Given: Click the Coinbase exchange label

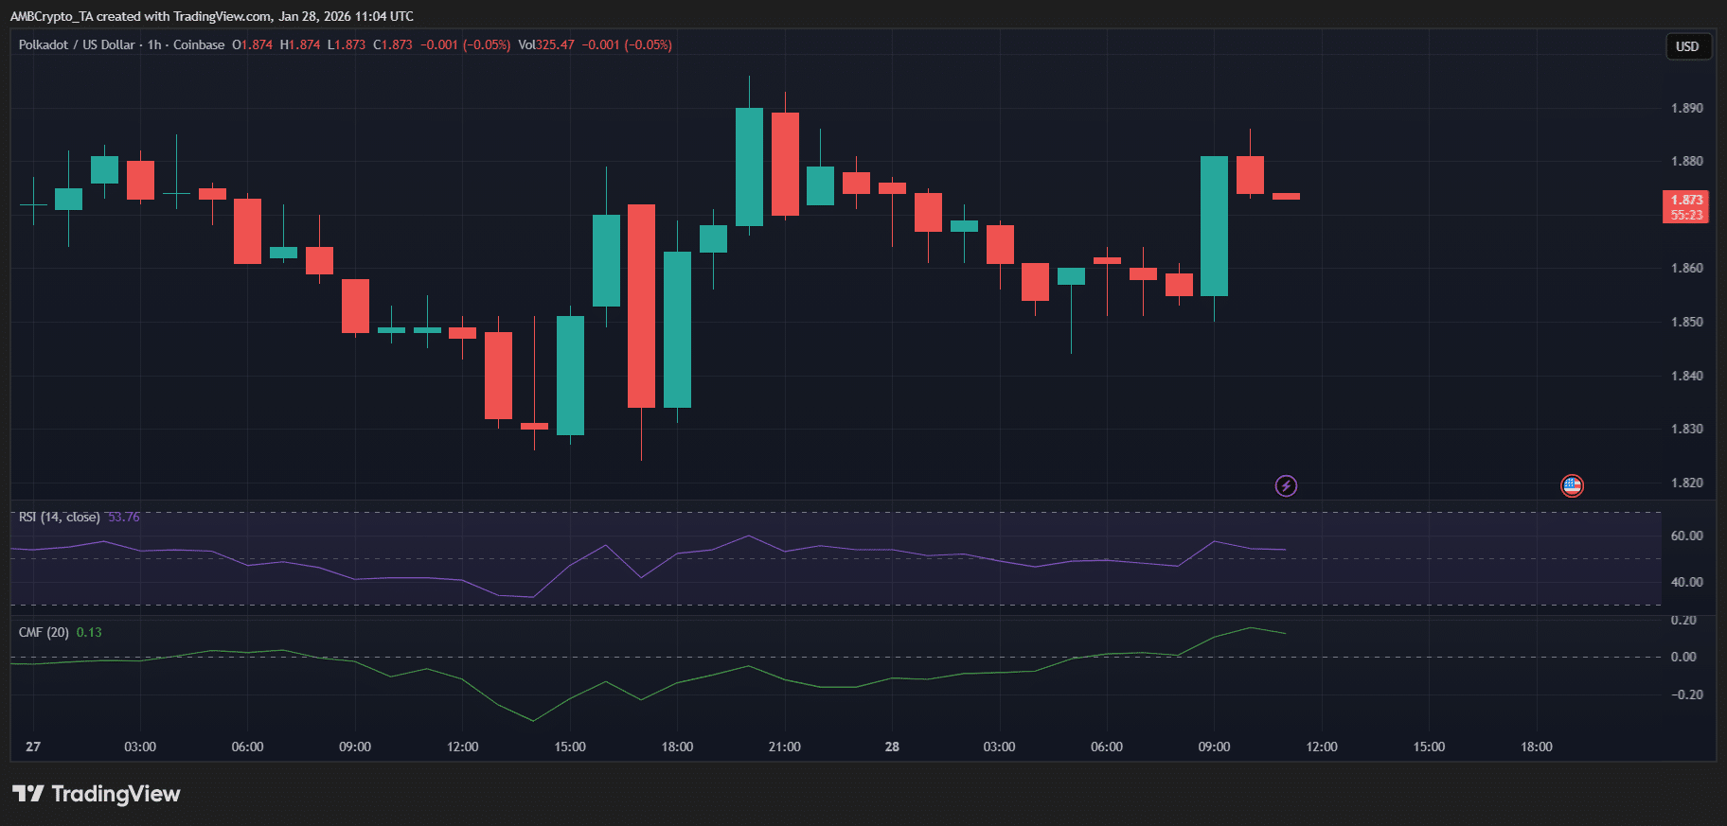Looking at the screenshot, I should coord(199,44).
